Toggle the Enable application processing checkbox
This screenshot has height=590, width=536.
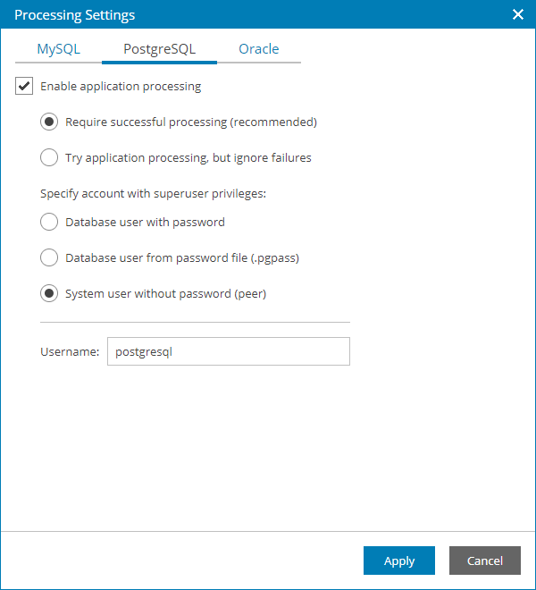(24, 87)
